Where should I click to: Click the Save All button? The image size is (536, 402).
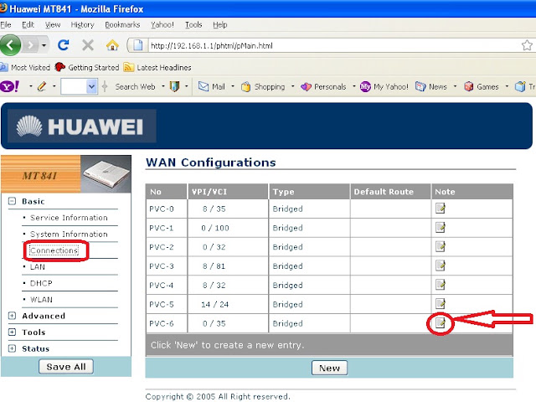(66, 367)
